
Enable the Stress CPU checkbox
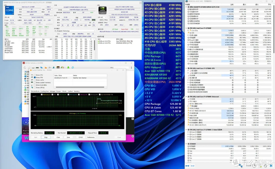point(35,75)
